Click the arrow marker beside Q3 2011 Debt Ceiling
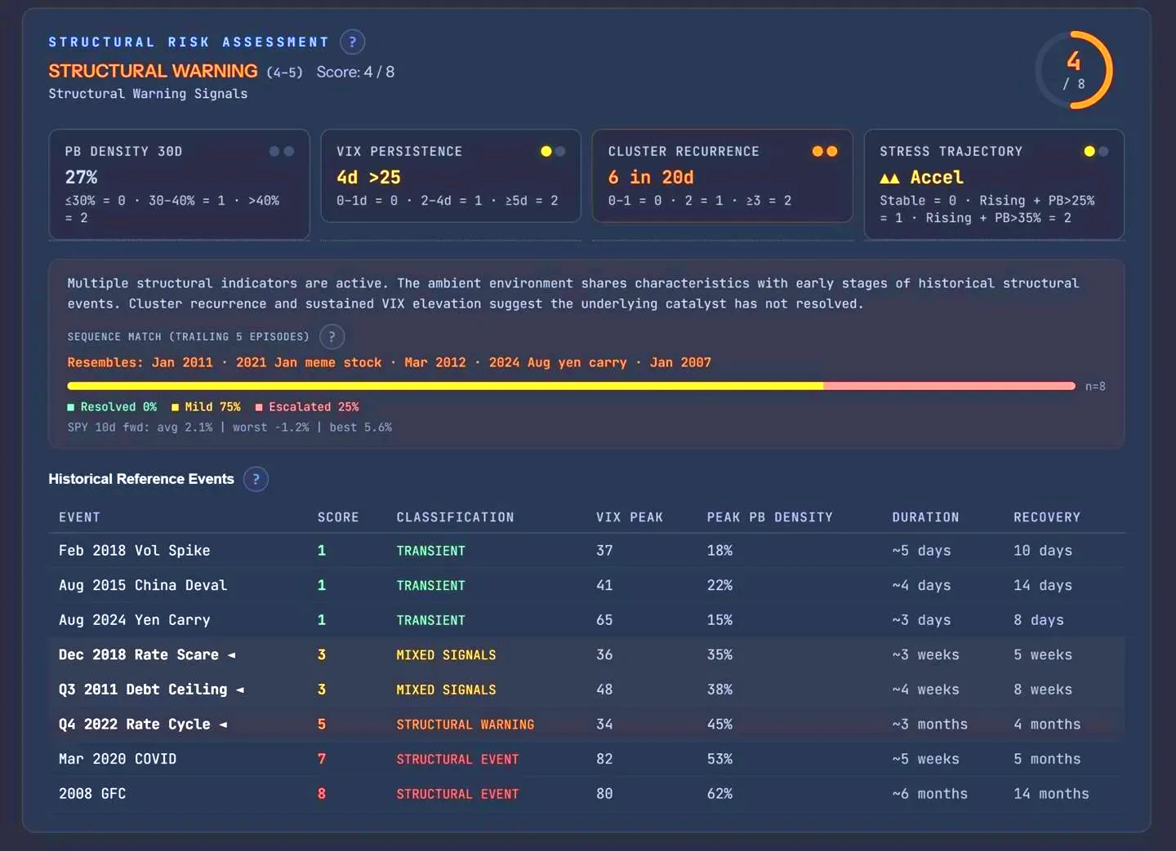The height and width of the screenshot is (851, 1176). (240, 690)
